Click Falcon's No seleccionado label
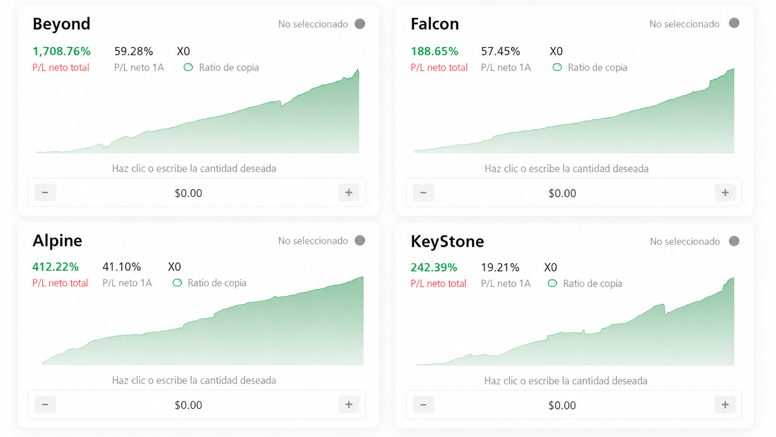The width and height of the screenshot is (776, 437). tap(685, 24)
